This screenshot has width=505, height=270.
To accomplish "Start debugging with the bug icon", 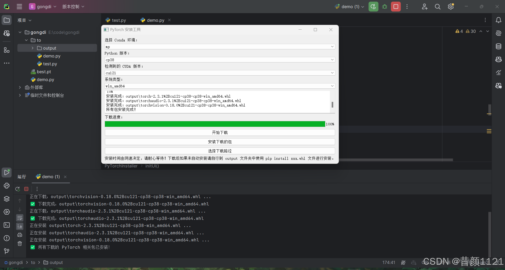I will [385, 7].
